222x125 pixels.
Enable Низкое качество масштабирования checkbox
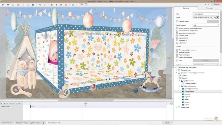(x=177, y=28)
